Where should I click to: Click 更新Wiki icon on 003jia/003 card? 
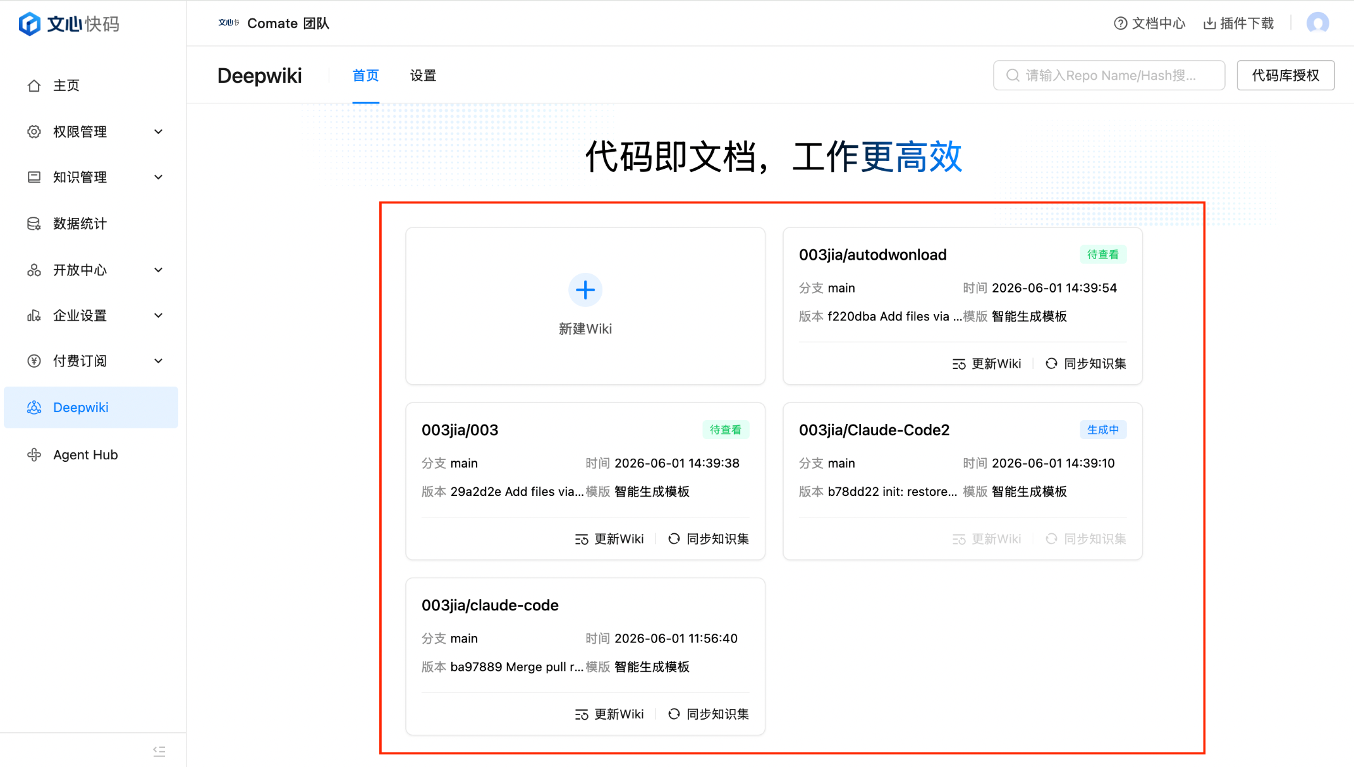point(582,539)
